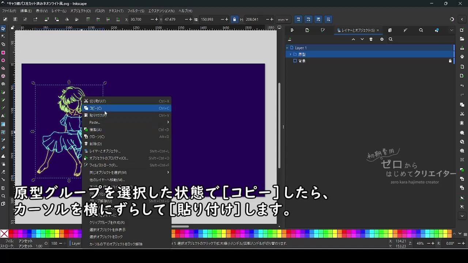Unlock the 背景 layer padlock

[450, 61]
